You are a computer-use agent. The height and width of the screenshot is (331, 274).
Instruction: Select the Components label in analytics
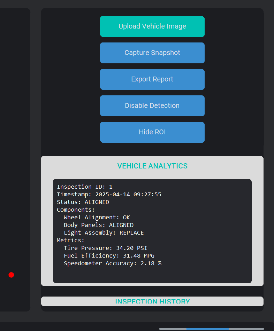76,210
